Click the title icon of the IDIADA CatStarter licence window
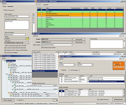Image resolution: width=126 pixels, height=105 pixels. click(36, 1)
